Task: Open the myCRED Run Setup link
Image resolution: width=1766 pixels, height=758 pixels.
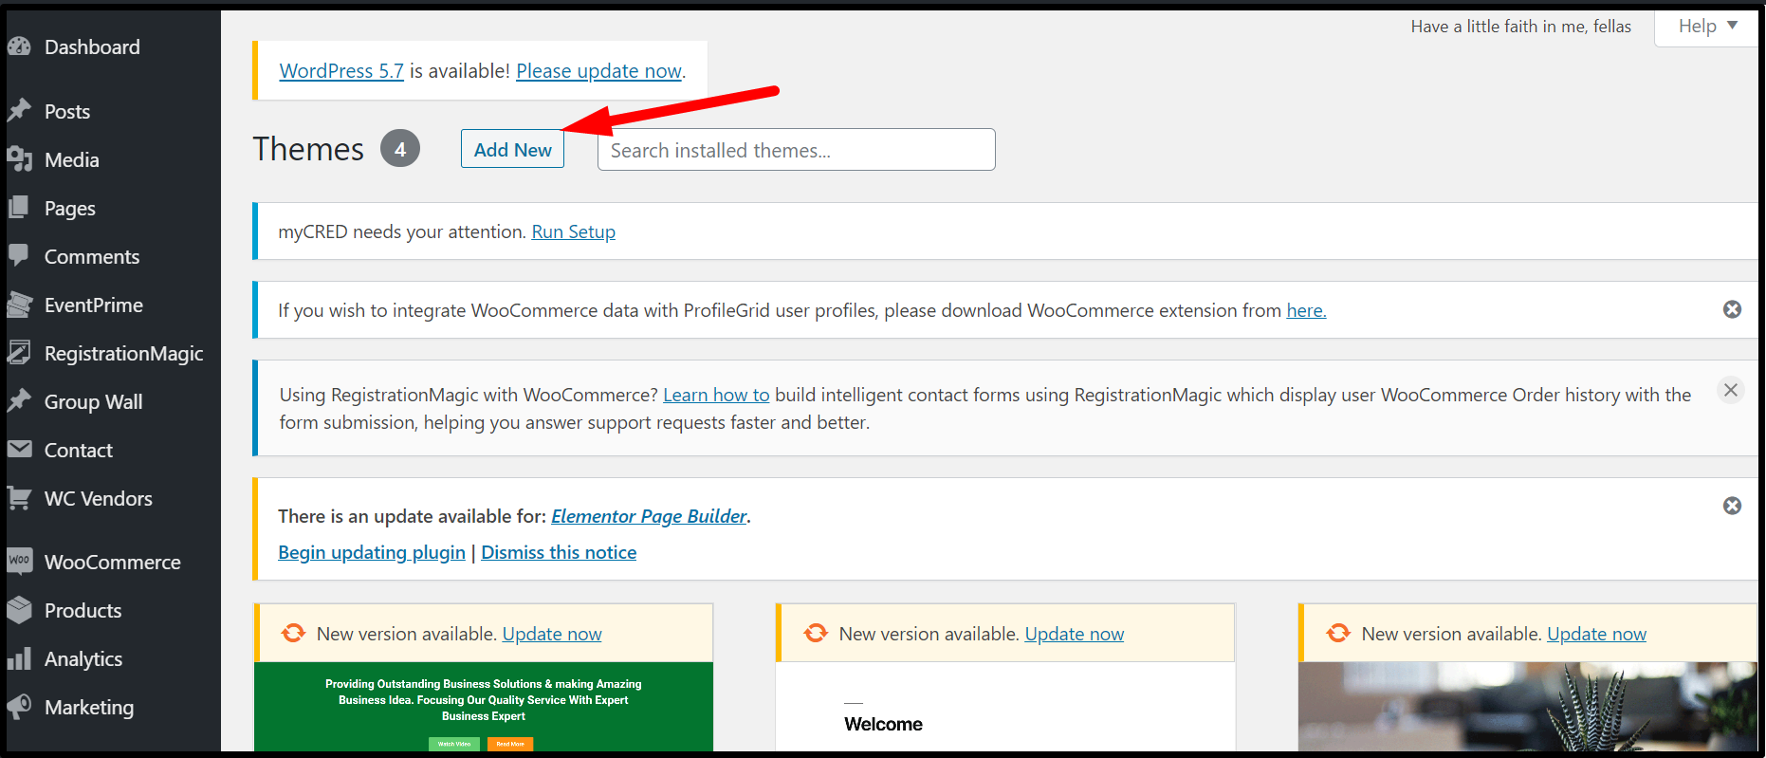Action: point(573,231)
